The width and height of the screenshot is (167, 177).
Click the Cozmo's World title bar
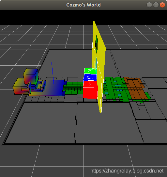[x=83, y=5]
